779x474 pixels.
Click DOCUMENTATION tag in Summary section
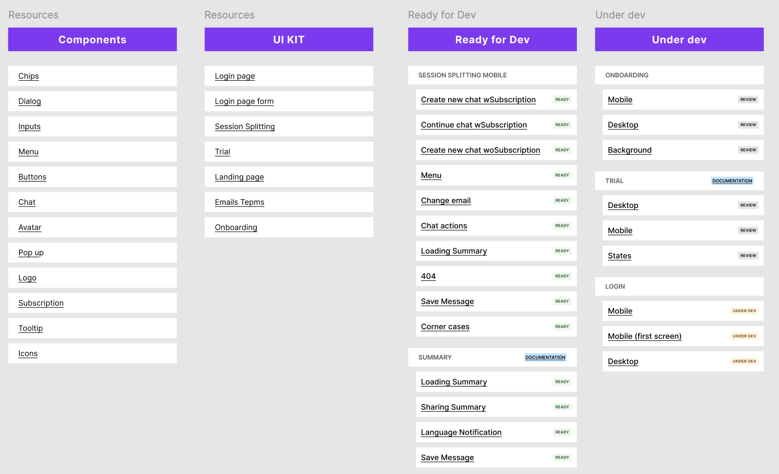[x=545, y=357]
